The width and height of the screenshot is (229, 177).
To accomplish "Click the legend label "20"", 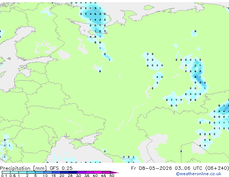I will (62, 176).
